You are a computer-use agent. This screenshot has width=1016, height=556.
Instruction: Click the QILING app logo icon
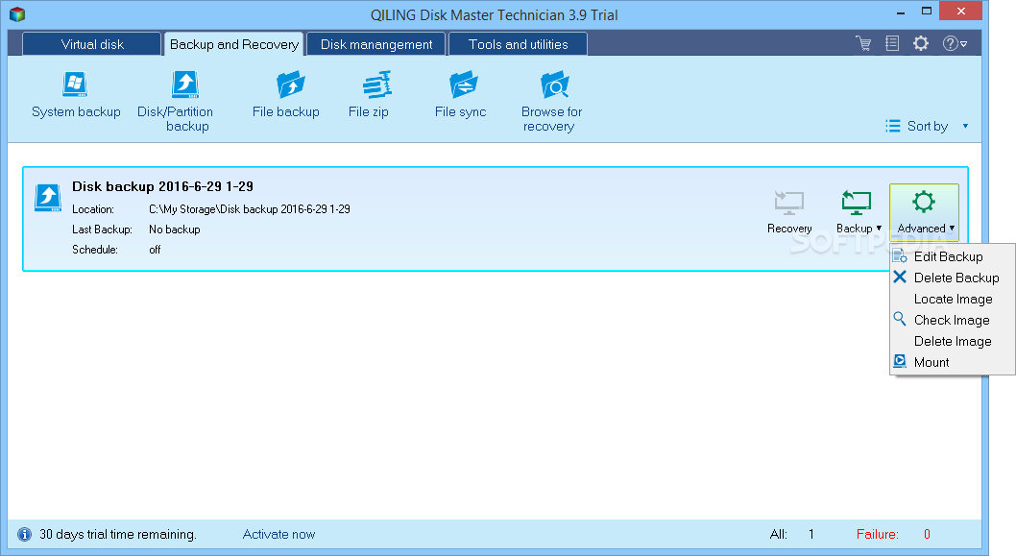[17, 13]
